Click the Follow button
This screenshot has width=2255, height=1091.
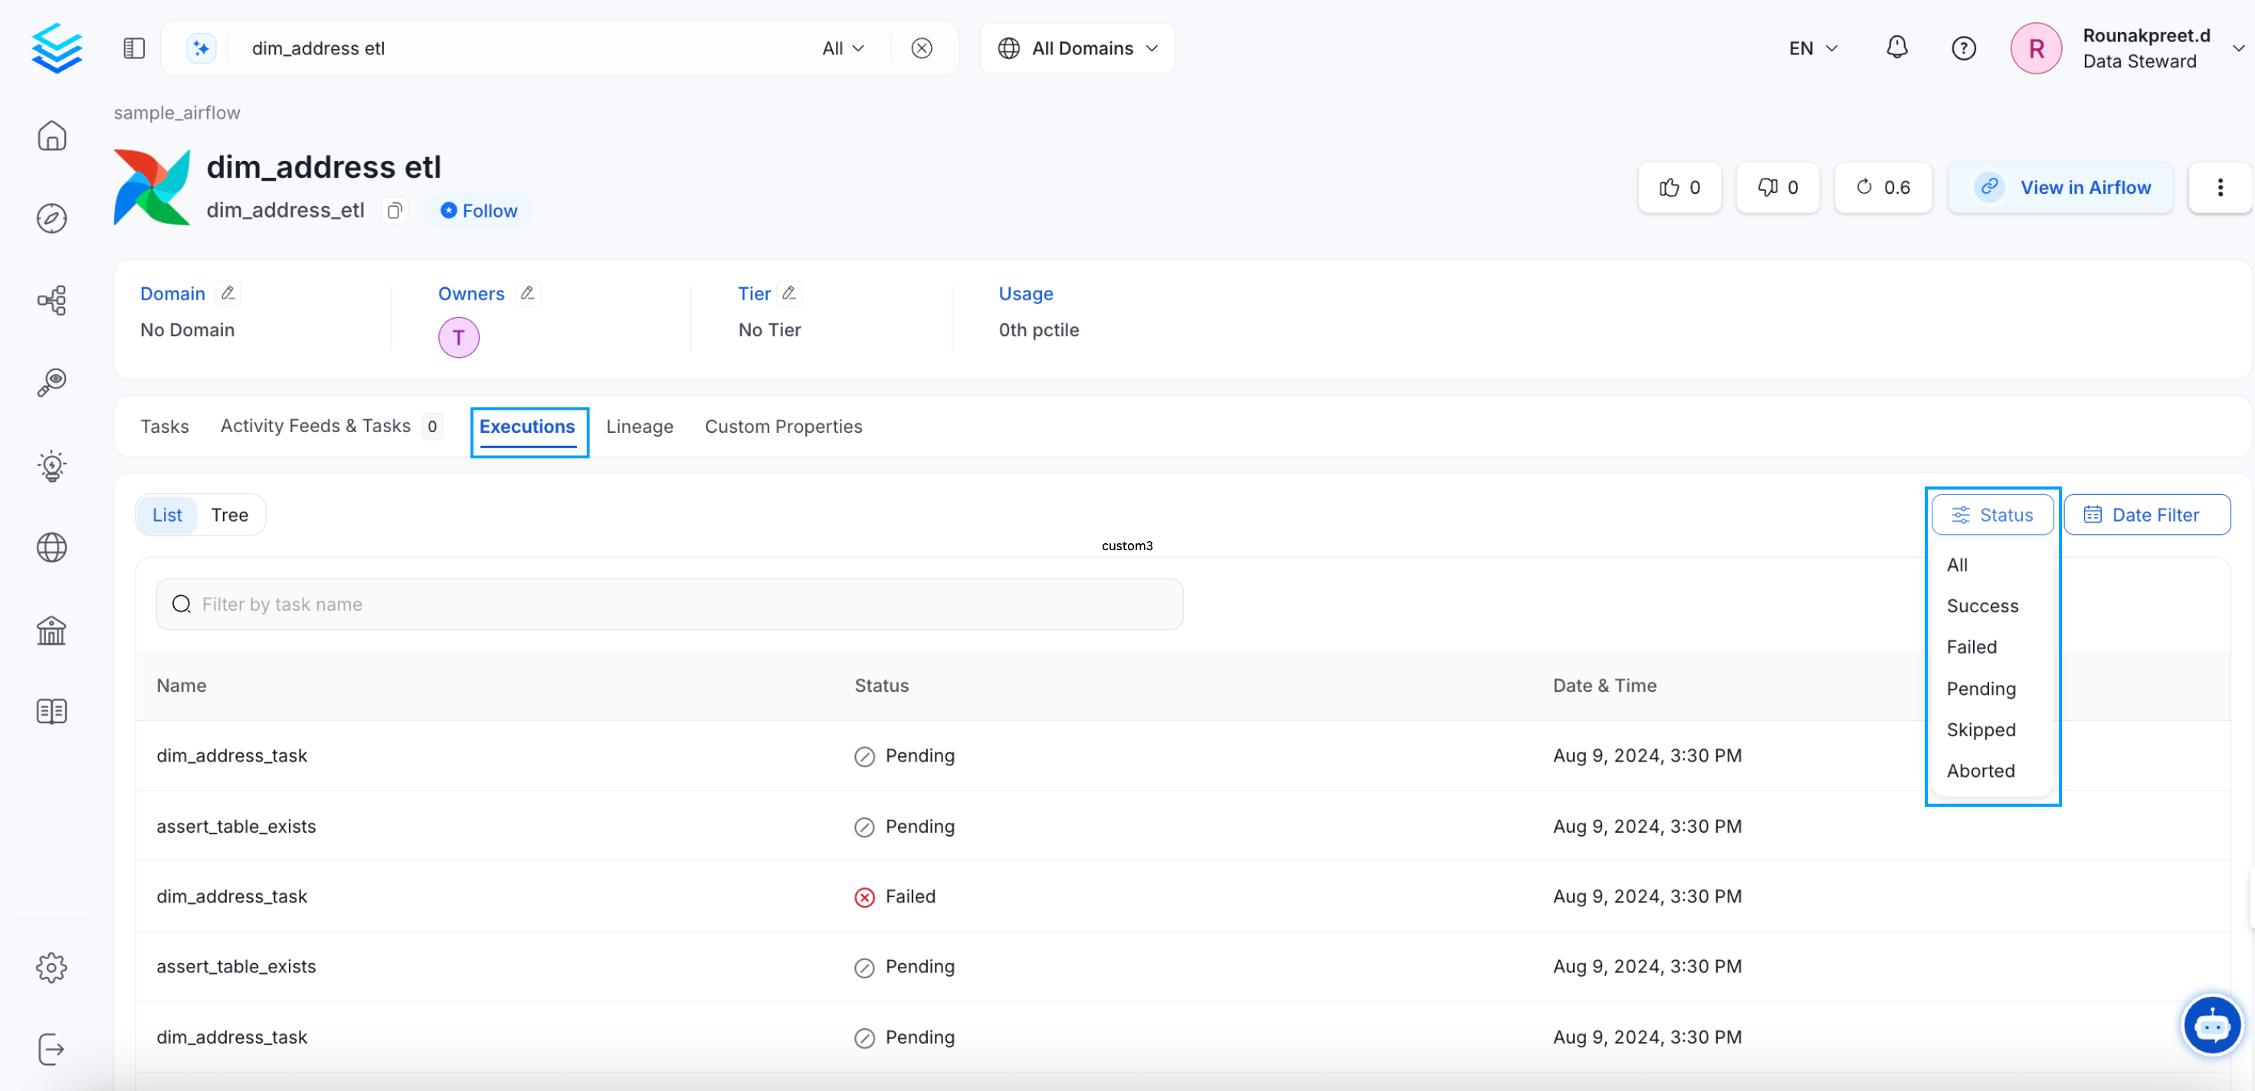pyautogui.click(x=478, y=210)
